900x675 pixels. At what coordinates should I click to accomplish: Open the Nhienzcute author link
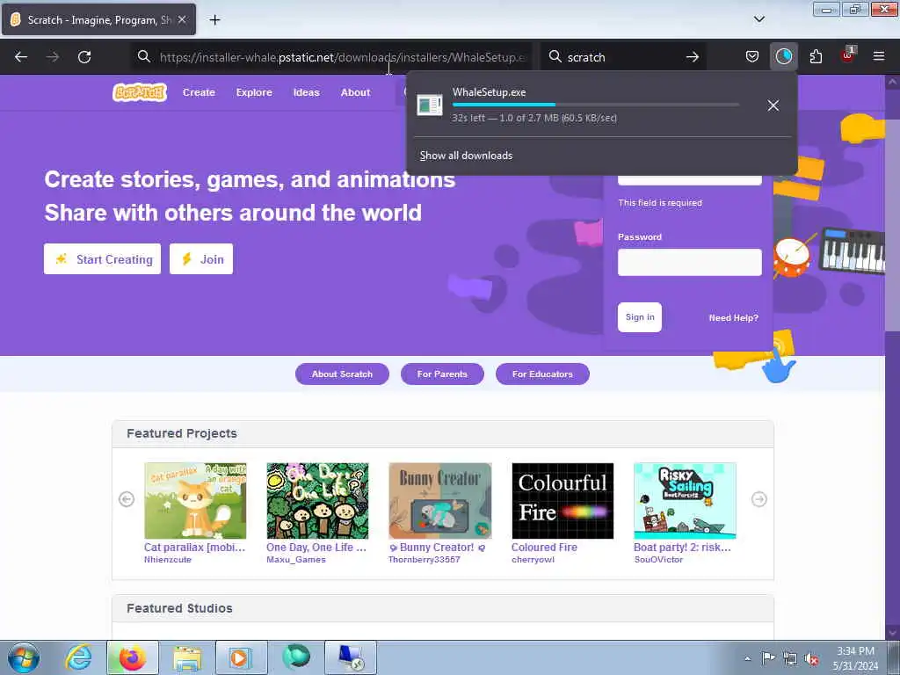[168, 560]
